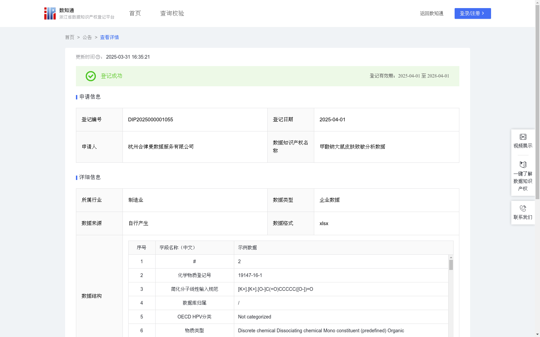Screen dimensions: 540x337
Task: Select registration number DIP2025000001055
Action: 151,120
